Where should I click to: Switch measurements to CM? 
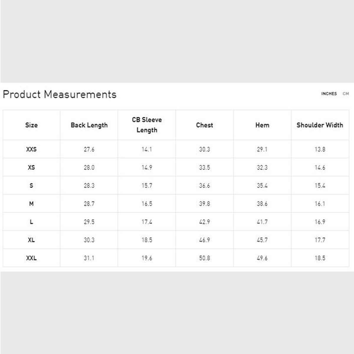click(x=346, y=94)
